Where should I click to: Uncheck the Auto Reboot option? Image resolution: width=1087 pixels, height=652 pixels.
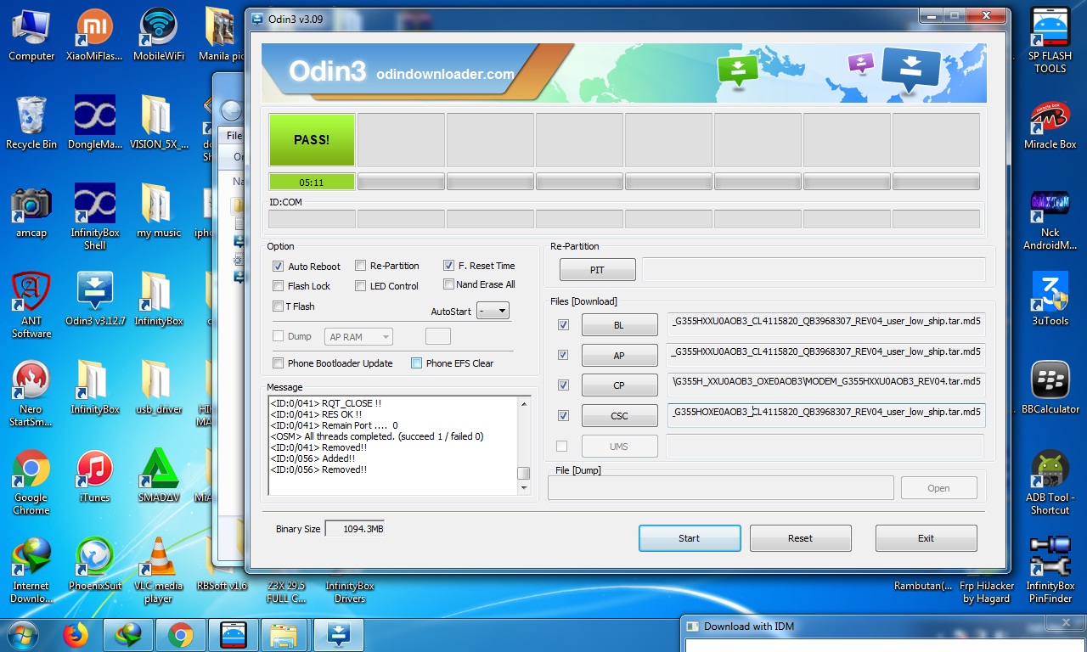(279, 266)
